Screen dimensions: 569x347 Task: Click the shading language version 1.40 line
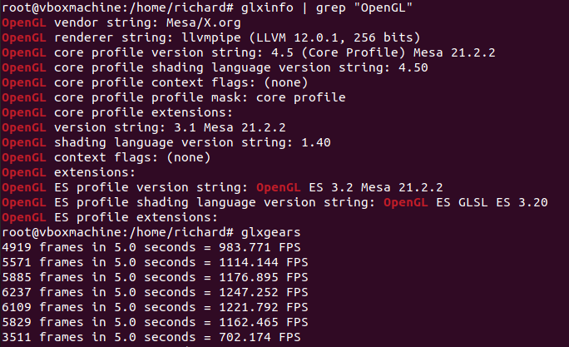tap(166, 141)
